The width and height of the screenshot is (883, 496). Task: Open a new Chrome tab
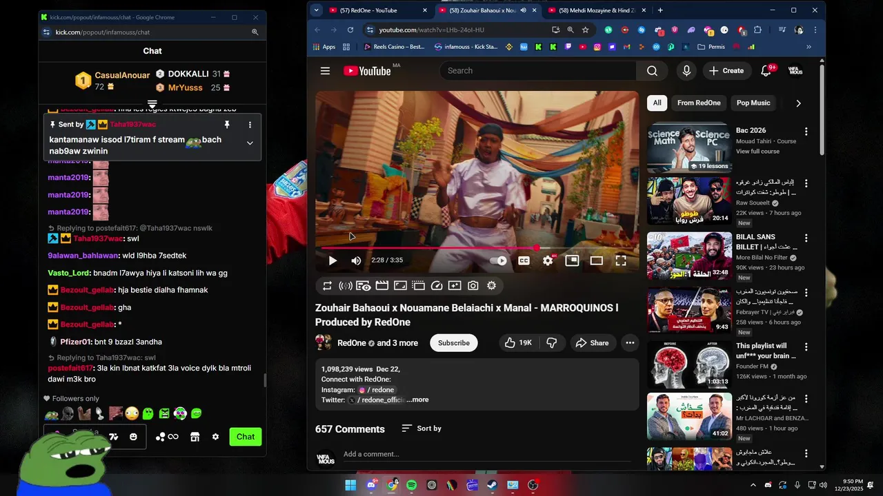tap(660, 10)
